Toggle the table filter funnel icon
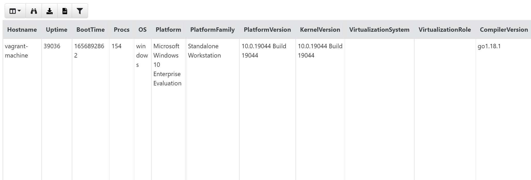The width and height of the screenshot is (531, 180). click(x=80, y=11)
